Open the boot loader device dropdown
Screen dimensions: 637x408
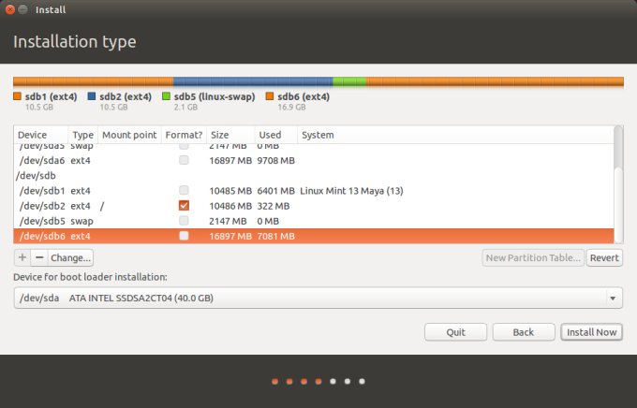[318, 298]
